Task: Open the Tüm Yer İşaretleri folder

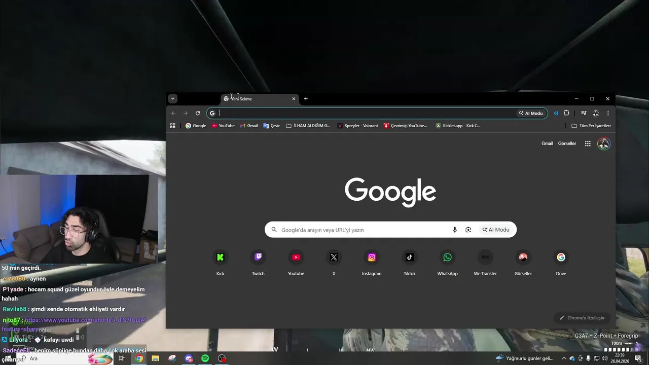Action: coord(591,126)
